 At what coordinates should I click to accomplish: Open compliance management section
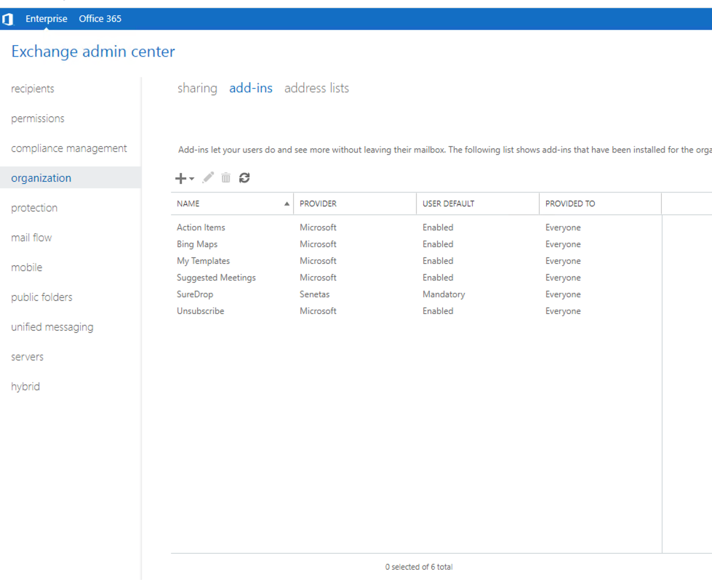(69, 148)
